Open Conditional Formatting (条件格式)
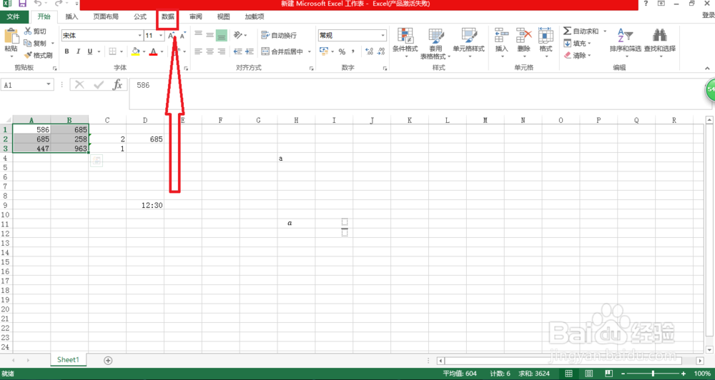The width and height of the screenshot is (715, 380). click(x=405, y=44)
